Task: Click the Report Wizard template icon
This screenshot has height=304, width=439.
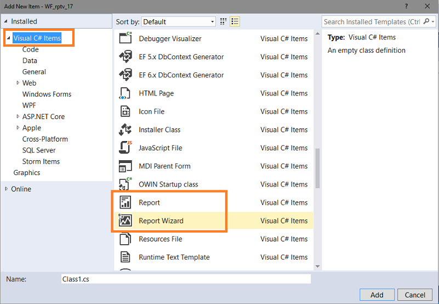Action: tap(125, 221)
